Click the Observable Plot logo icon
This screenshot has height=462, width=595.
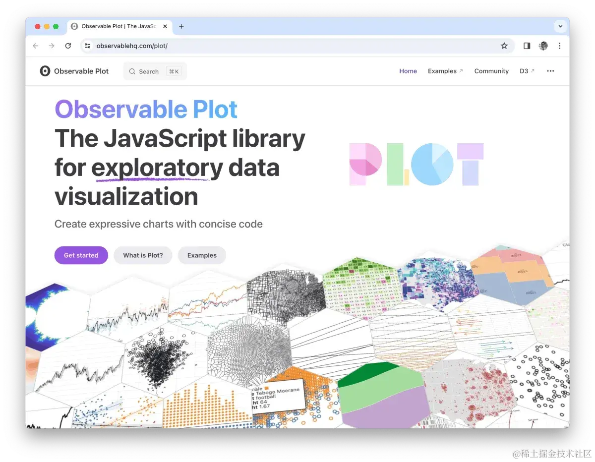[x=45, y=71]
